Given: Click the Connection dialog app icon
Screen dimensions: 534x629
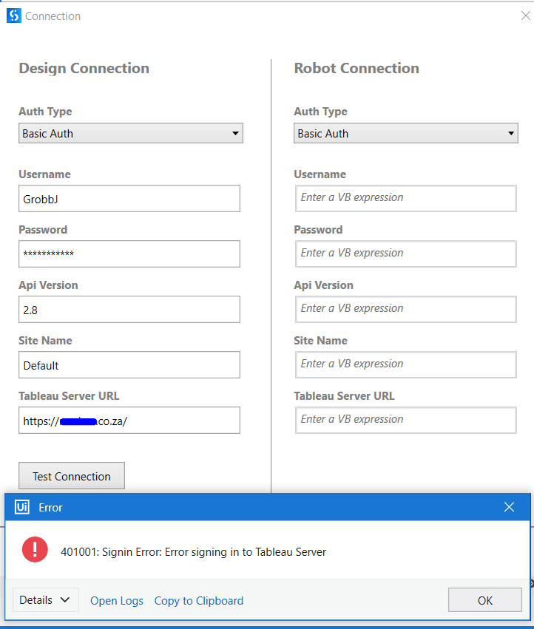Looking at the screenshot, I should tap(14, 15).
